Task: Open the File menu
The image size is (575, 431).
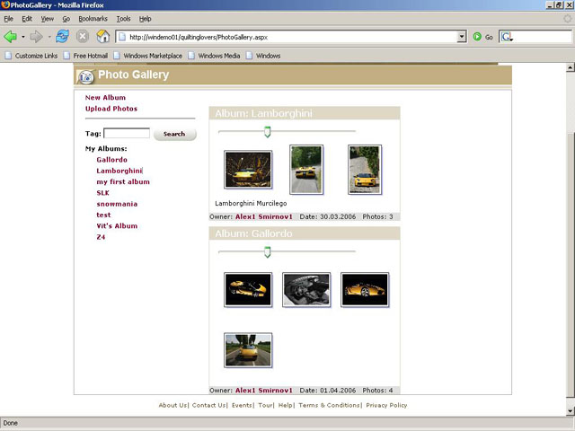Action: point(8,19)
